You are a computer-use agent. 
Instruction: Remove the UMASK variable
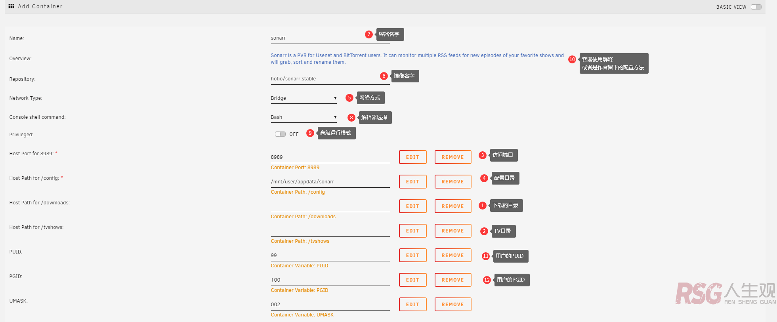pos(453,305)
